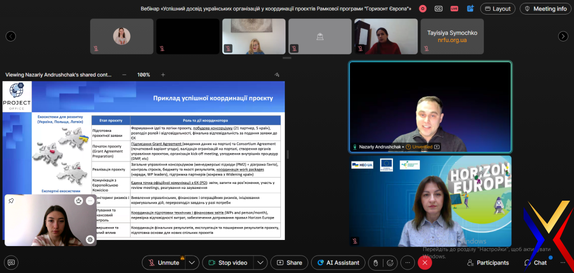The height and width of the screenshot is (273, 574).
Task: Toggle closed captions at bottom left
Action: click(x=11, y=262)
